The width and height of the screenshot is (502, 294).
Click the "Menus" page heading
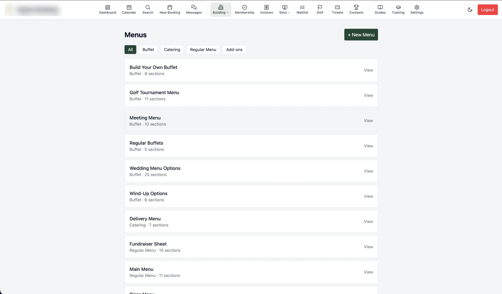[136, 35]
